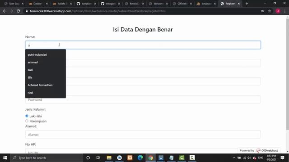Open the clock and date in taskbar

(x=271, y=158)
